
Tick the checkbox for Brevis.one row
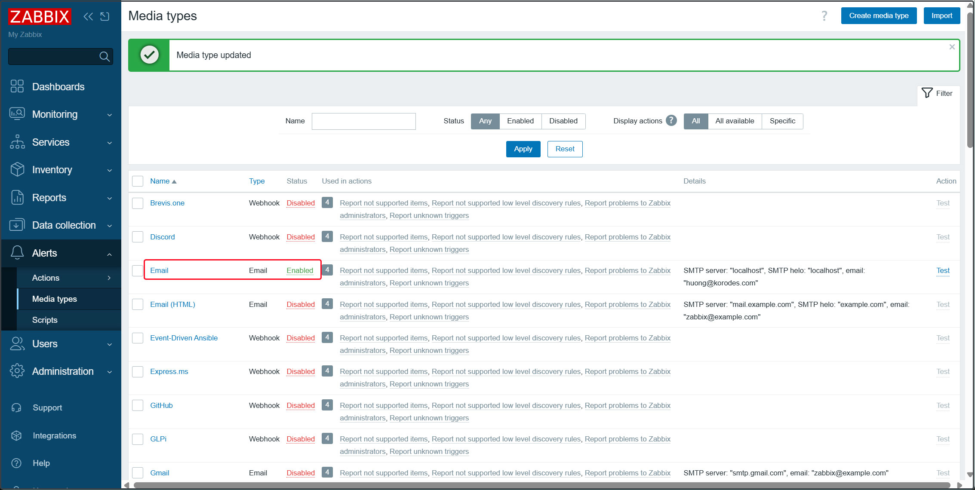pos(138,203)
